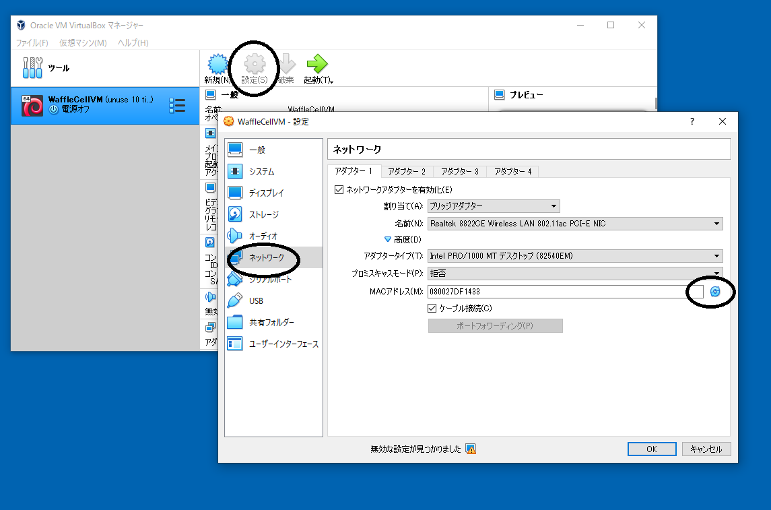
Task: Select シリアルポート settings category
Action: tap(273, 280)
